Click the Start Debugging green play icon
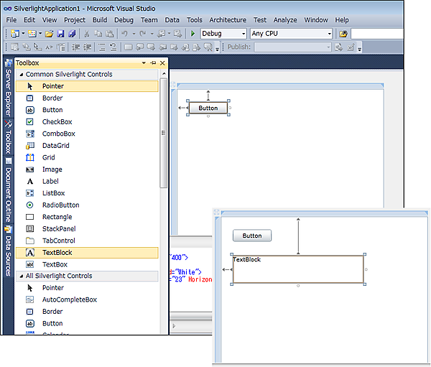The image size is (431, 367). 193,34
